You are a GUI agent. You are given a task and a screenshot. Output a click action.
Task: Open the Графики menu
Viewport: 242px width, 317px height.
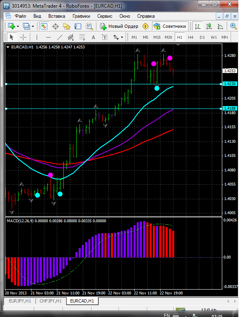click(x=81, y=16)
